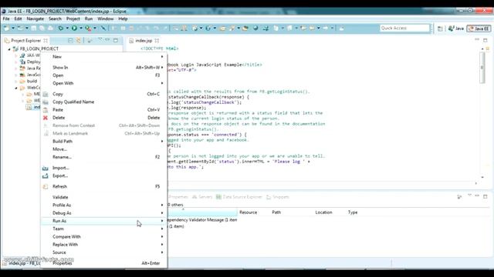Image resolution: width=494 pixels, height=277 pixels.
Task: Expand the build folder node
Action: pyautogui.click(x=16, y=82)
